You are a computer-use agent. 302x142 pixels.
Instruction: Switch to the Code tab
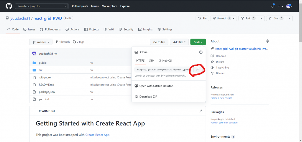coord(13,29)
